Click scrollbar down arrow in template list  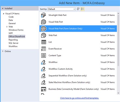pyautogui.click(x=118, y=93)
